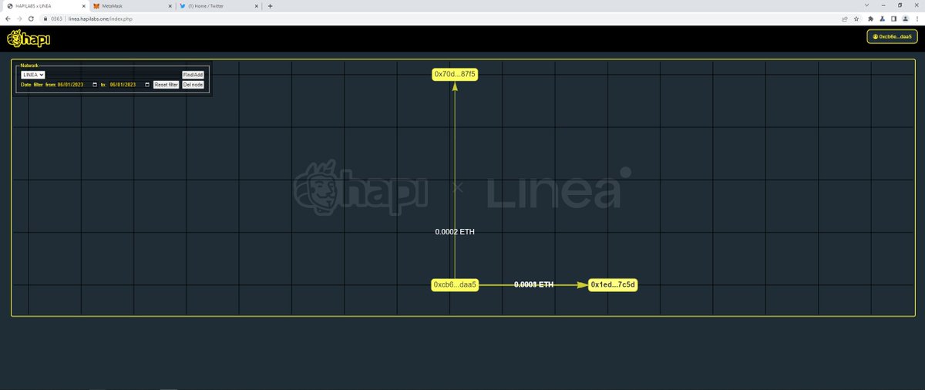Select node 0x1ed...7c5d
Viewport: 925px width, 390px height.
(613, 285)
